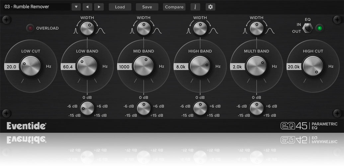Screen dimensions: 344x166
Task: Click the red Overload indicator light
Action: tap(31, 28)
